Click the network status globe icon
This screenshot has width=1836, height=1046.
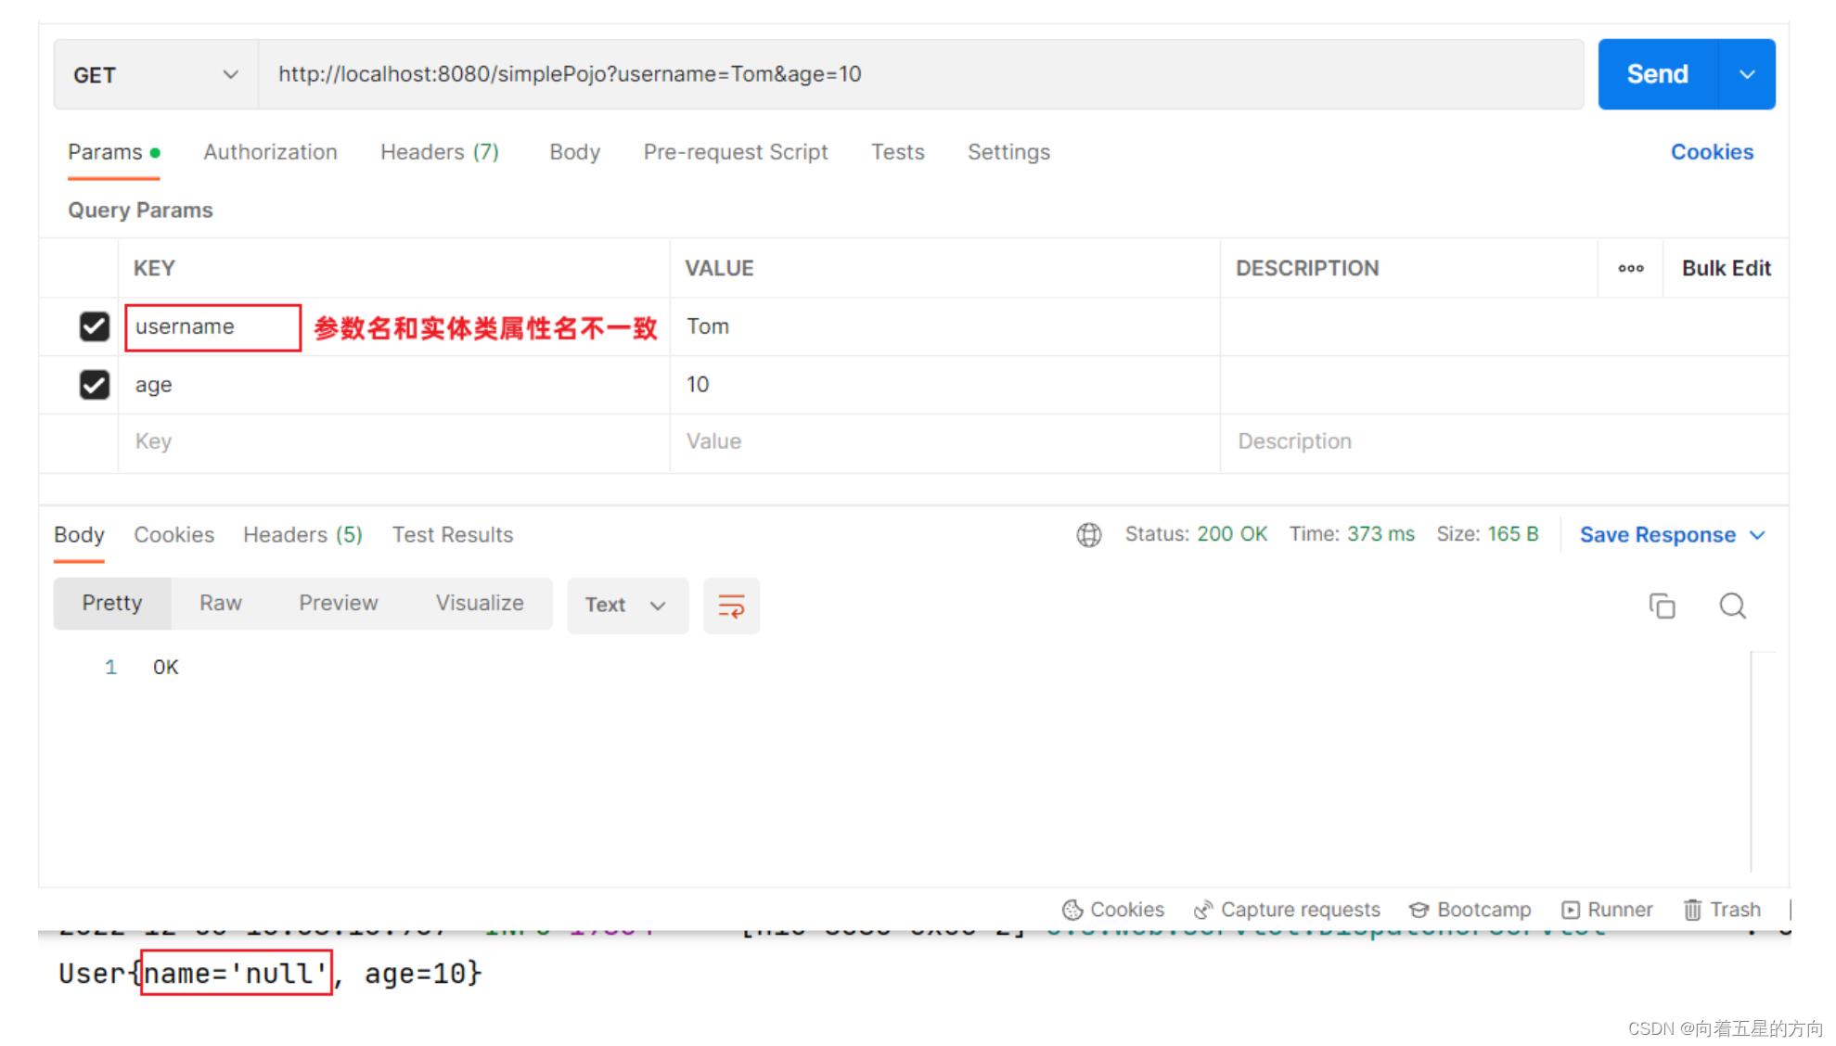pyautogui.click(x=1088, y=534)
